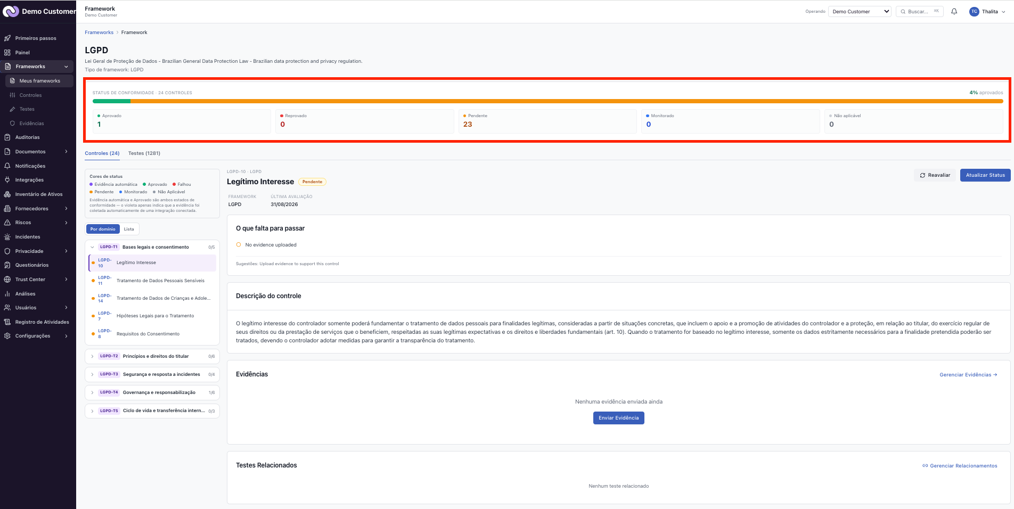Click the Buscar search field
The height and width of the screenshot is (509, 1014).
pos(920,11)
